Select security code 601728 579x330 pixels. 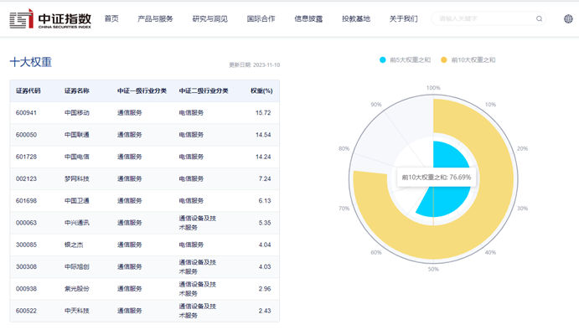pyautogui.click(x=26, y=157)
